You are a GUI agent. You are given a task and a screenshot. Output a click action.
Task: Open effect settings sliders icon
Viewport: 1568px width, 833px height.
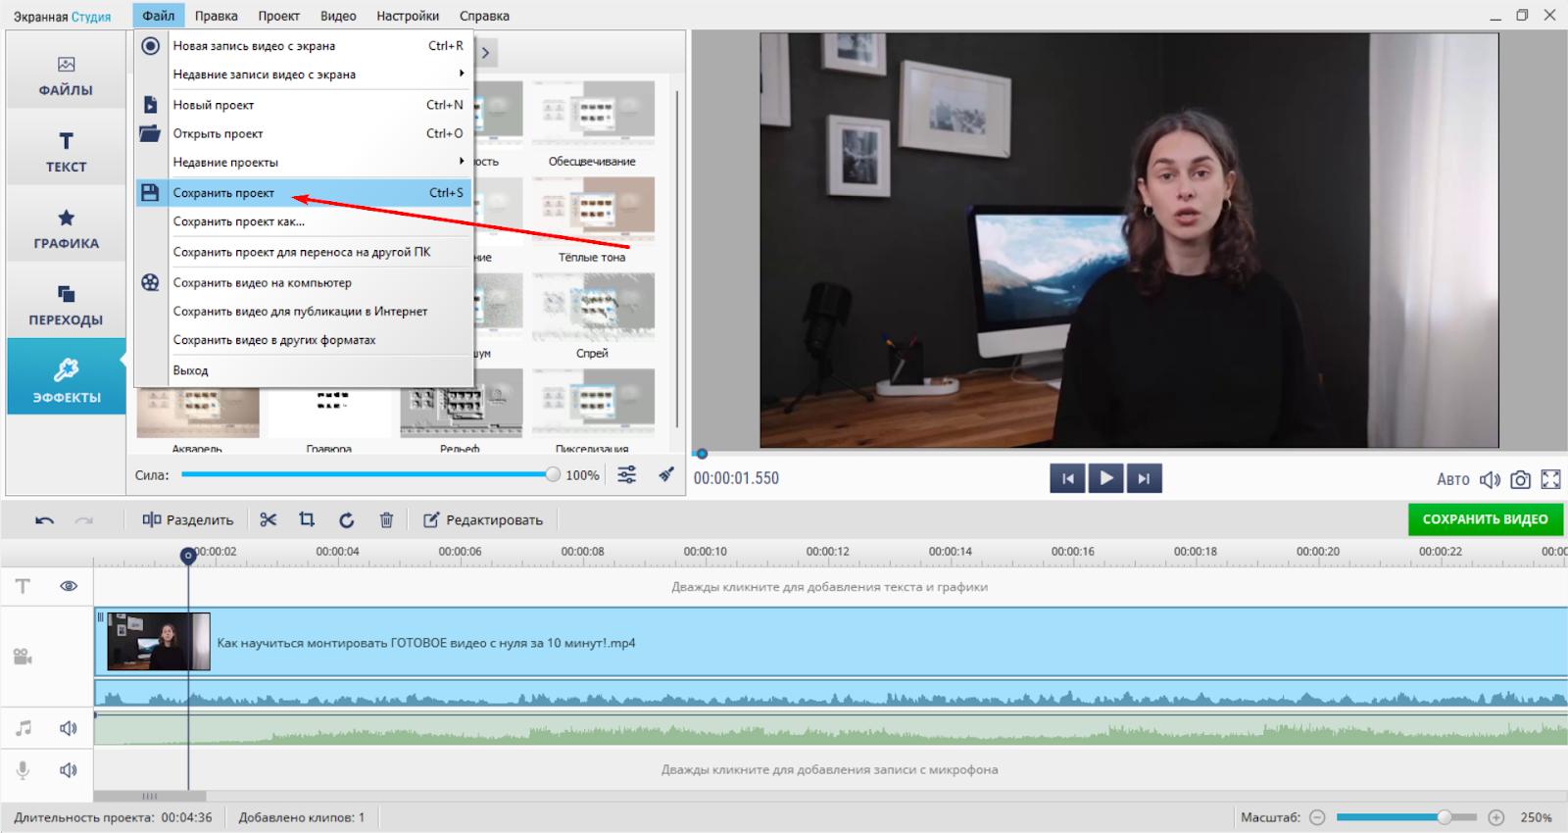click(627, 475)
